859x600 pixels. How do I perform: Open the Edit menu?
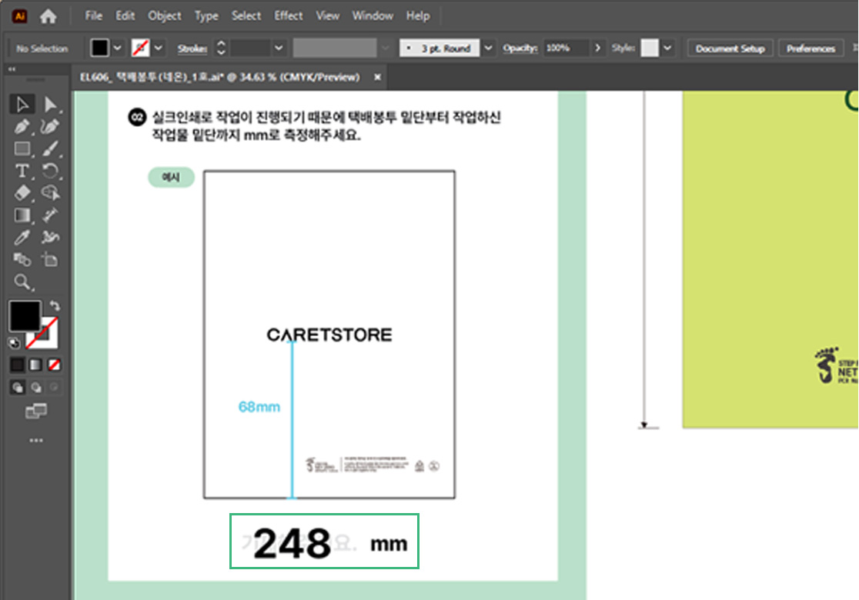125,16
